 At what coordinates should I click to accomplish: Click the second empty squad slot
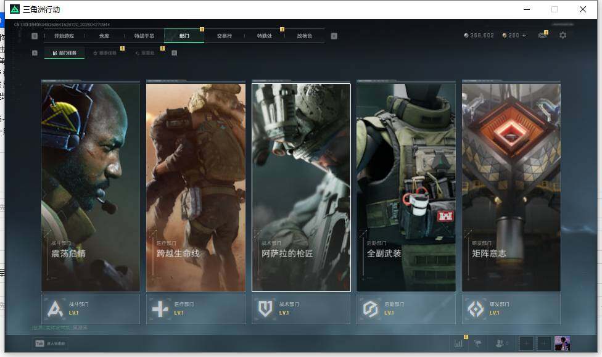coord(544,343)
